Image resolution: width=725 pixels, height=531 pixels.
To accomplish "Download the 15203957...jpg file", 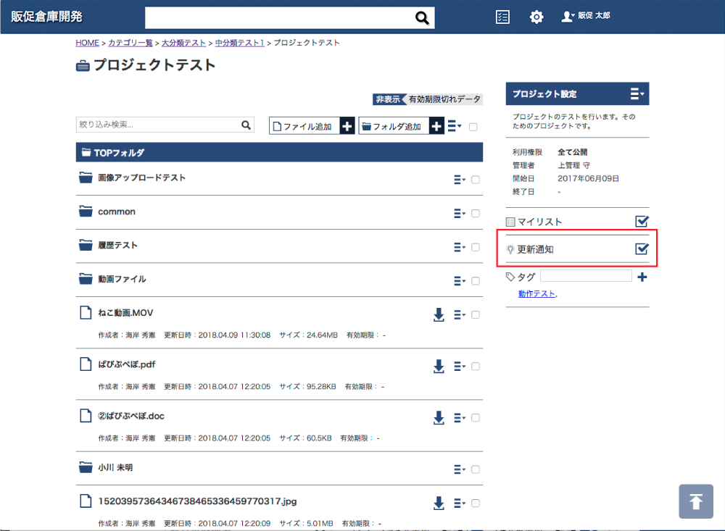I will coord(439,503).
